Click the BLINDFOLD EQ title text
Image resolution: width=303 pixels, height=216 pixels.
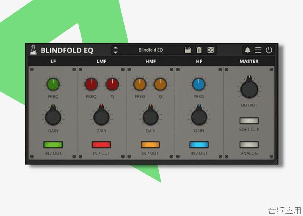(x=67, y=50)
